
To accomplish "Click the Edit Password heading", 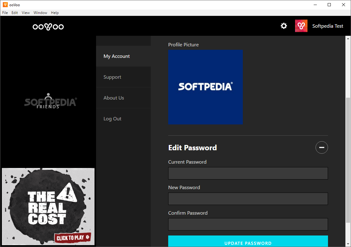I will tap(192, 147).
